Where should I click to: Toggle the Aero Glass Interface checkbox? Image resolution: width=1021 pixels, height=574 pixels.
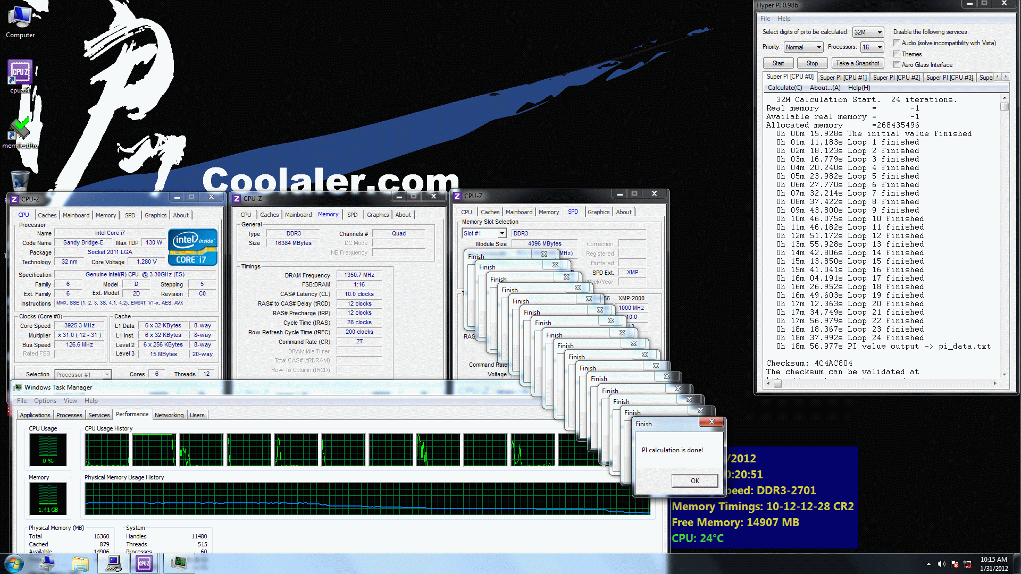(897, 65)
